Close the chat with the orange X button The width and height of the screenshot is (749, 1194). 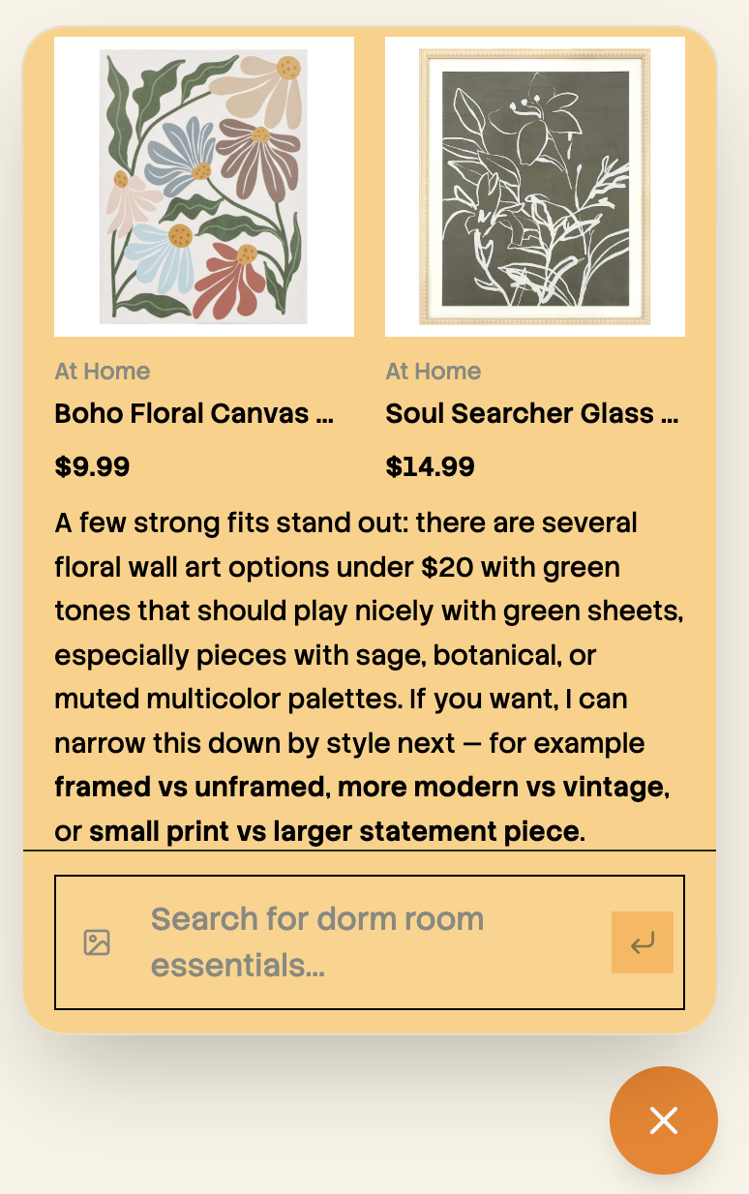coord(664,1120)
